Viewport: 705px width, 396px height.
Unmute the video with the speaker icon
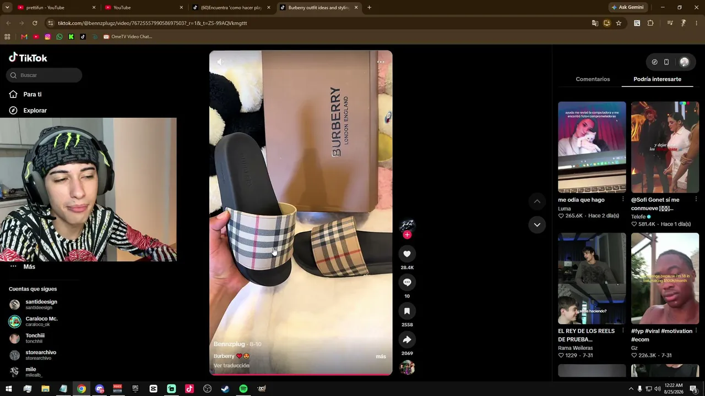point(220,62)
